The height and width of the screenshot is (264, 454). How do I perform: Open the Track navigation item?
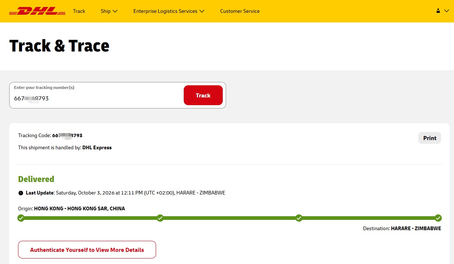pos(79,11)
